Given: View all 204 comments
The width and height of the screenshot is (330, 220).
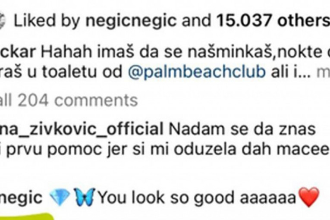Looking at the screenshot, I should coord(69,101).
